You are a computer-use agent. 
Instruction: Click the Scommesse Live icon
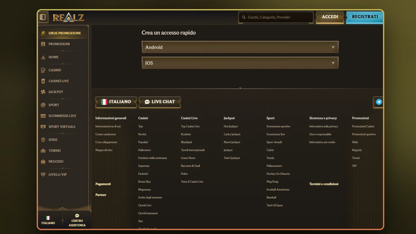[43, 116]
